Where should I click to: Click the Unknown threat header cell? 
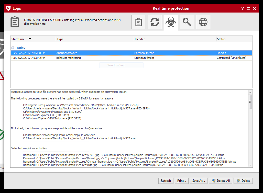(144, 58)
